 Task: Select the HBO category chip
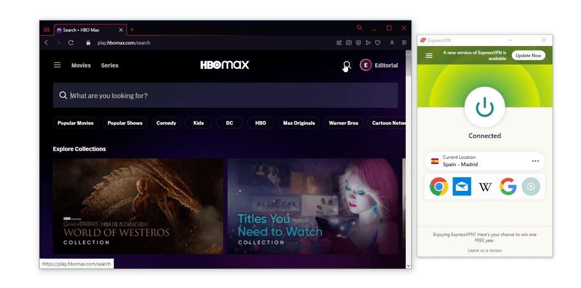260,123
